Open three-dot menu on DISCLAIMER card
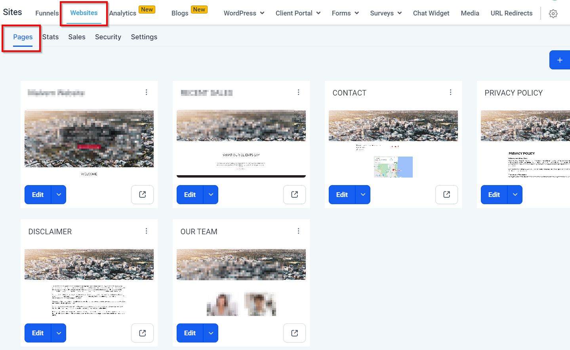Viewport: 570px width, 350px height. (x=146, y=231)
